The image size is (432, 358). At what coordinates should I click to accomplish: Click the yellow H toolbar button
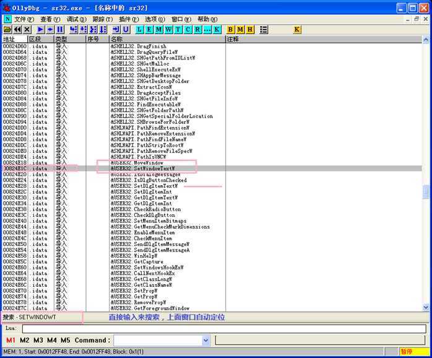250,29
